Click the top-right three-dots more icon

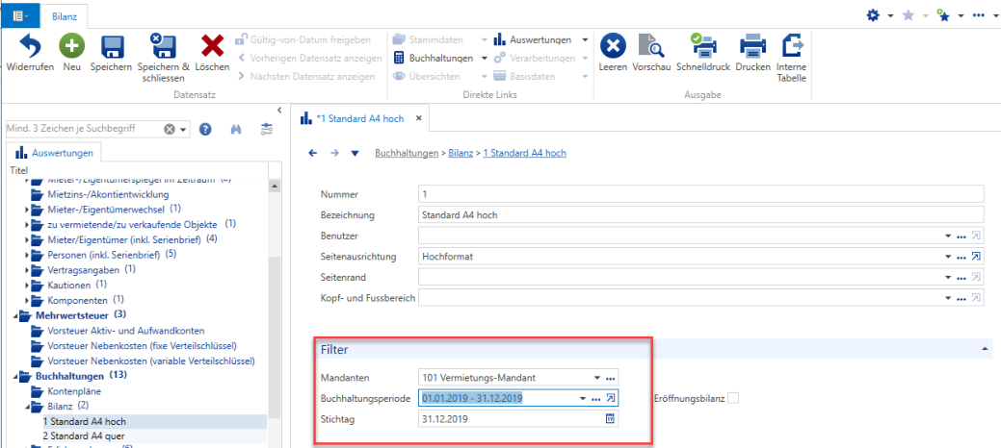(x=977, y=14)
